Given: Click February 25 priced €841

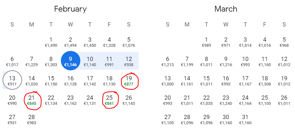Looking at the screenshot, I should 109,100.
